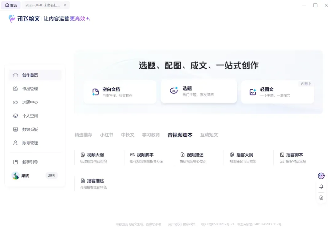
Task: Click the 视频大纲 icon
Action: [x=83, y=155]
